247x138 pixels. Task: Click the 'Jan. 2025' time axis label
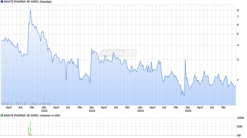188,109
